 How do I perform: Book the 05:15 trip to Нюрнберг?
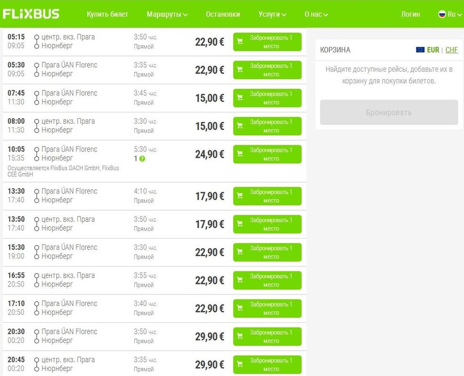click(x=267, y=42)
